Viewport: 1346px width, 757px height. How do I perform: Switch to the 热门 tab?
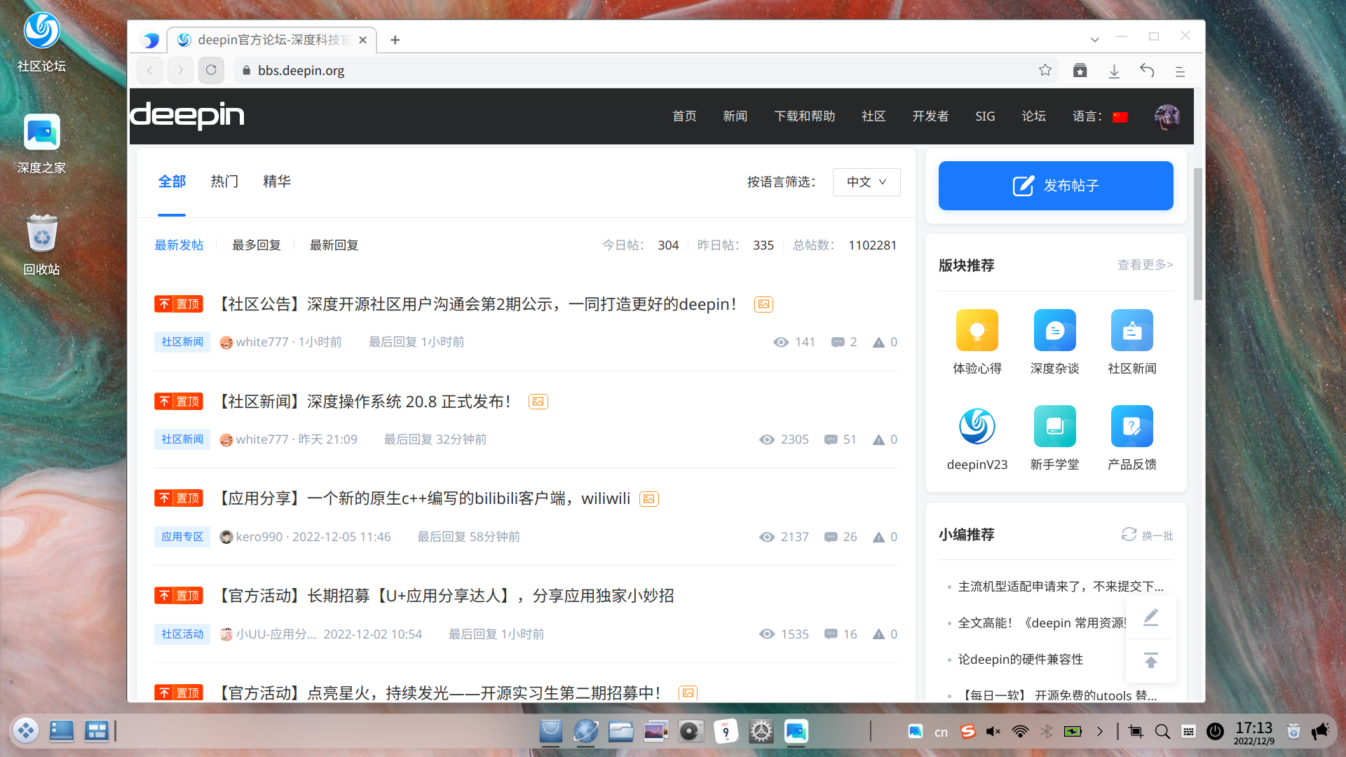pyautogui.click(x=224, y=182)
